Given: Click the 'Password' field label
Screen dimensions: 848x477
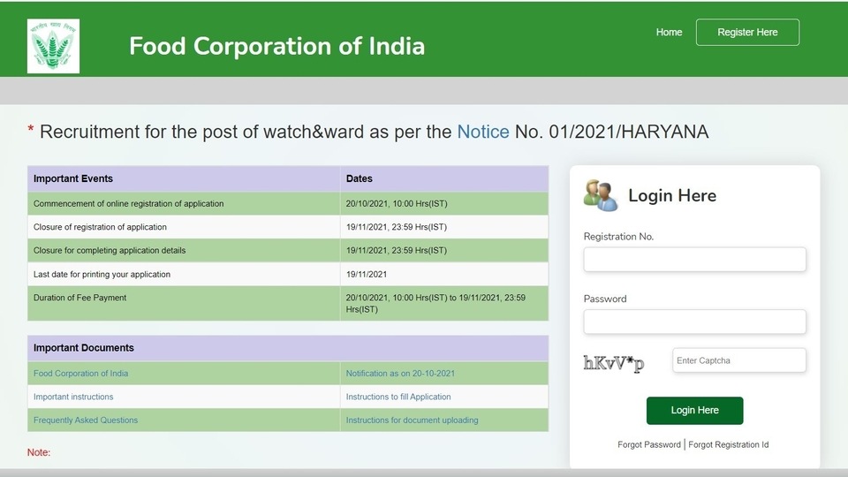Looking at the screenshot, I should click(604, 299).
